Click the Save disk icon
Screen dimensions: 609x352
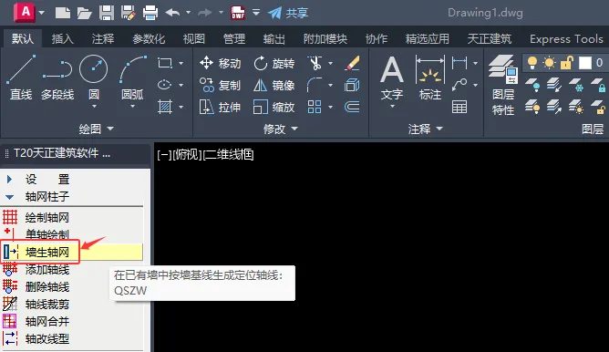pyautogui.click(x=107, y=13)
